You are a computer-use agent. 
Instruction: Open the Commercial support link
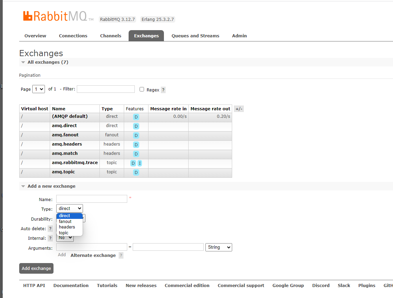click(241, 285)
